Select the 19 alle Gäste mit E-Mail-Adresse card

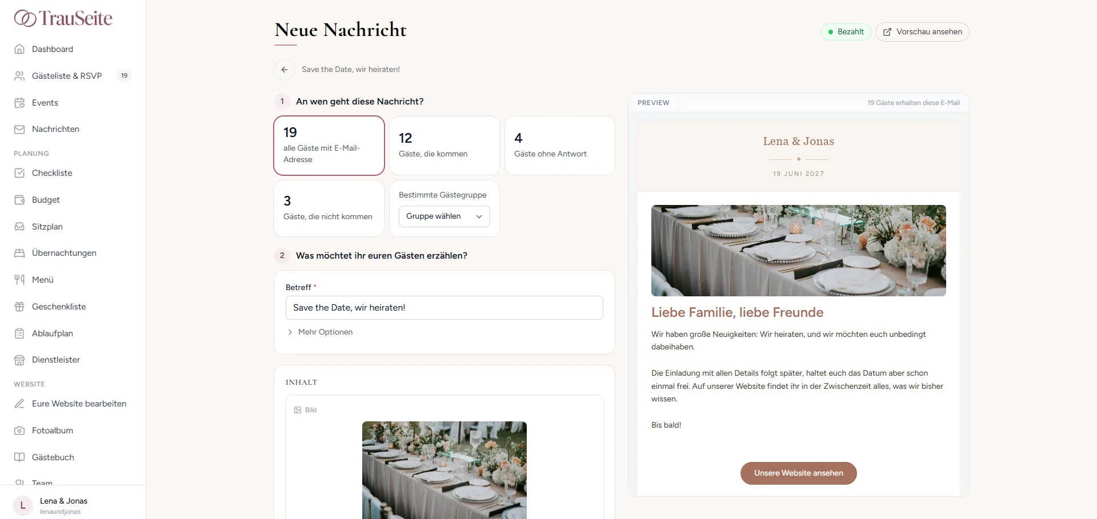click(x=329, y=146)
